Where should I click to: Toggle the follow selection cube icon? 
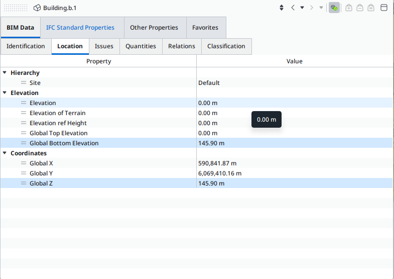[x=334, y=8]
